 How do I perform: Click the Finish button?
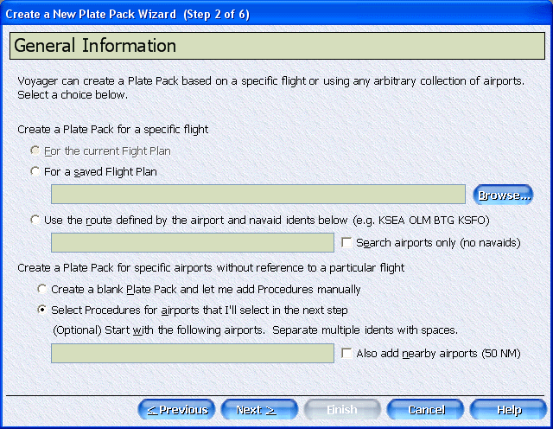tap(342, 410)
